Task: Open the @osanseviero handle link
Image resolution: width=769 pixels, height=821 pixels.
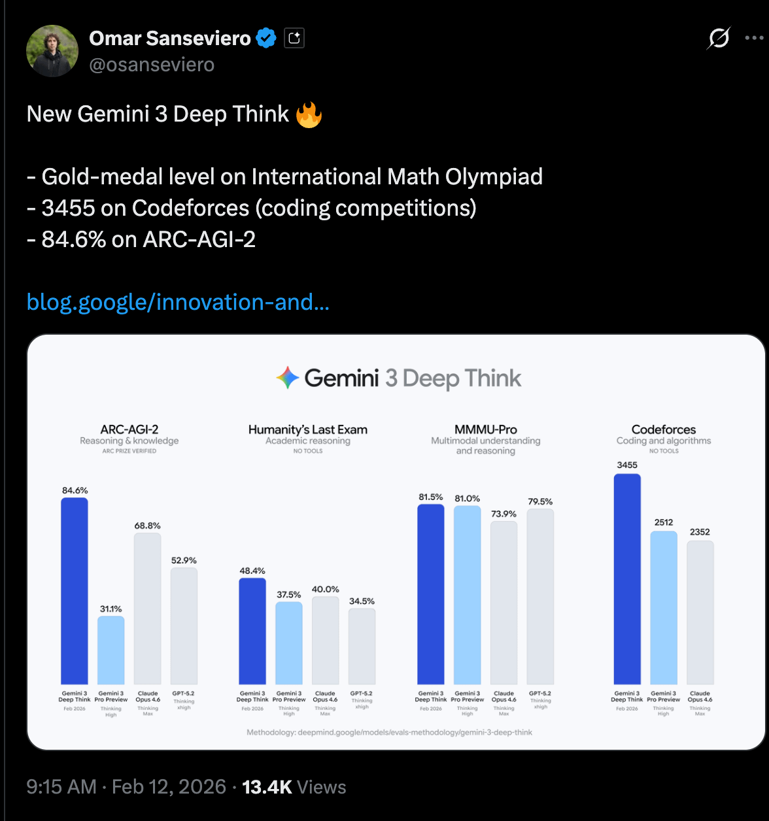Action: [152, 65]
